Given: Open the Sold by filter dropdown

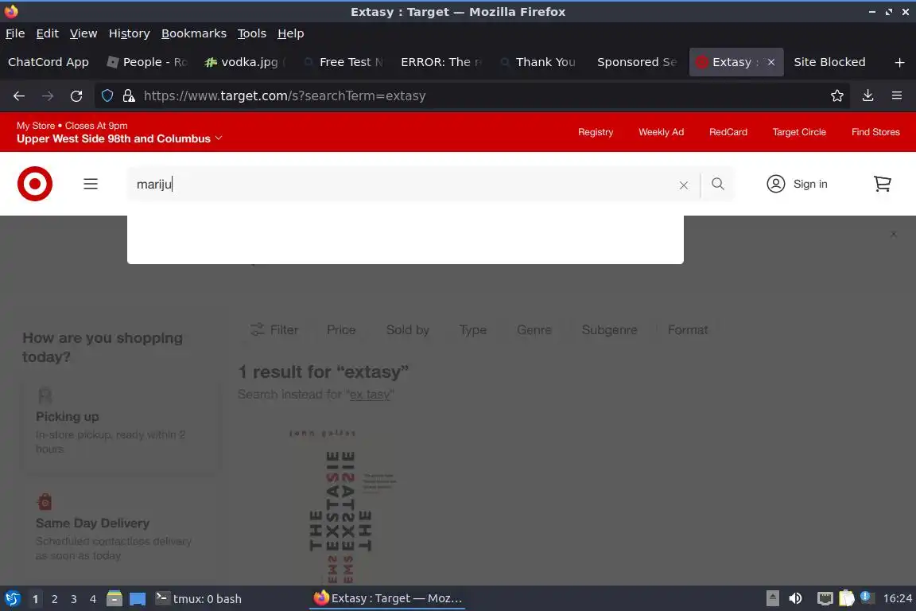Looking at the screenshot, I should point(408,329).
